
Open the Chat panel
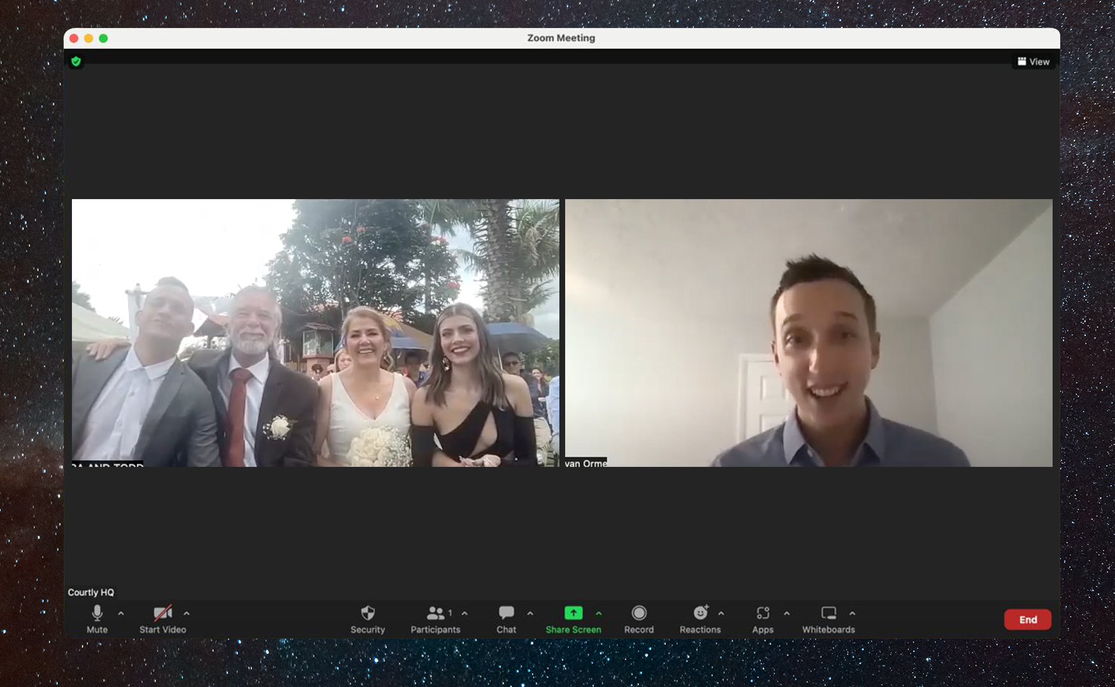507,619
